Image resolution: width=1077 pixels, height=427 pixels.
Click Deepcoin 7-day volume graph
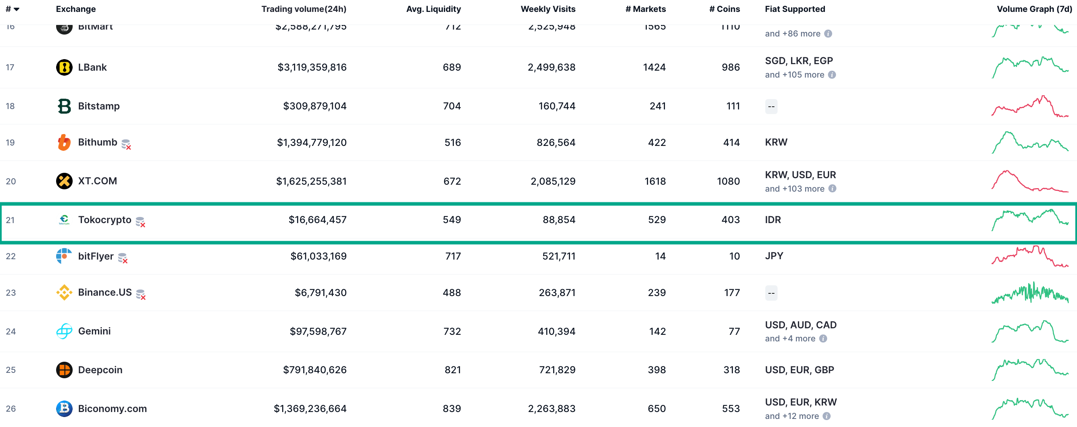click(x=1030, y=370)
